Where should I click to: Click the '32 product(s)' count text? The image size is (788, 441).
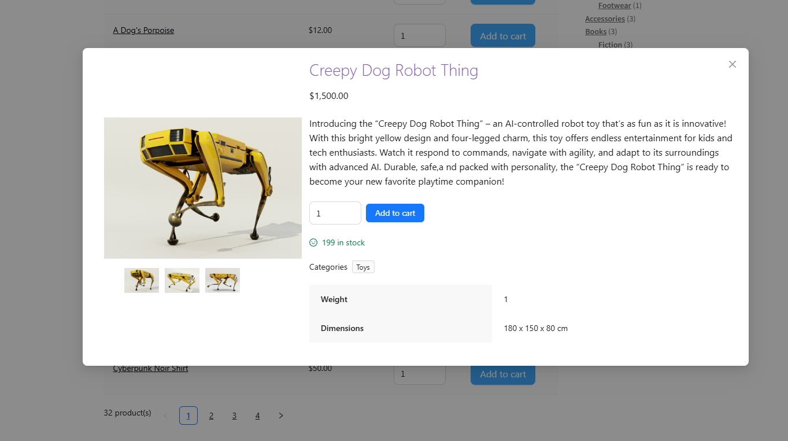coord(127,413)
